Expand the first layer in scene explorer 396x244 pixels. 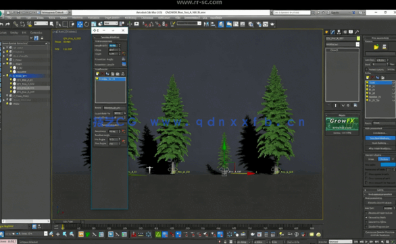point(4,48)
